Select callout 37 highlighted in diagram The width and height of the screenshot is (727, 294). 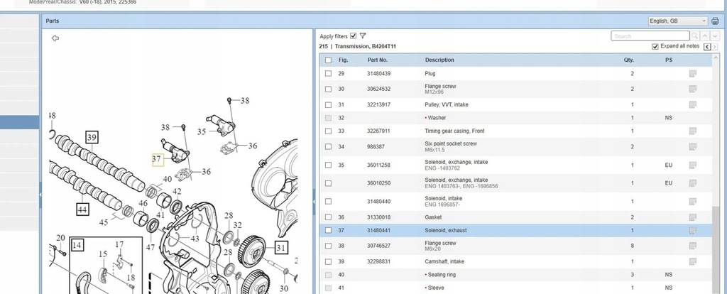pyautogui.click(x=158, y=160)
